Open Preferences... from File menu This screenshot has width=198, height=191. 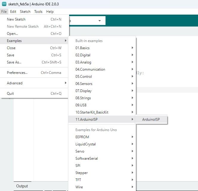click(x=34, y=73)
